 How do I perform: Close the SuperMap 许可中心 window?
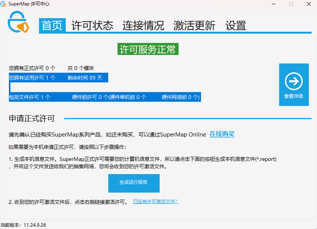click(x=309, y=4)
